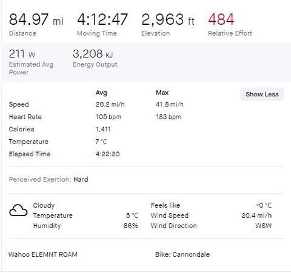Select the 84.97 mi distance value
This screenshot has height=273, width=291.
(36, 19)
